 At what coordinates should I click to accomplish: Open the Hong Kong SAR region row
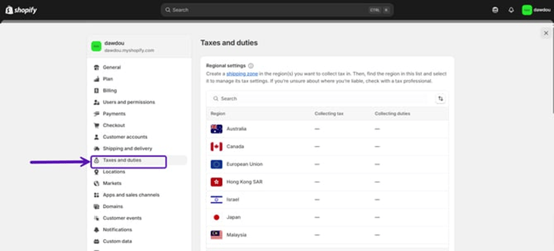[x=328, y=182]
